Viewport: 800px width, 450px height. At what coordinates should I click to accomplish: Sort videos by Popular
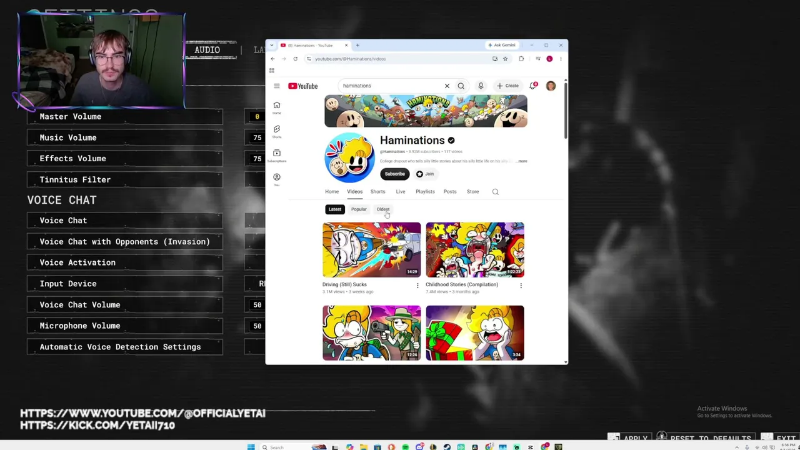click(359, 209)
